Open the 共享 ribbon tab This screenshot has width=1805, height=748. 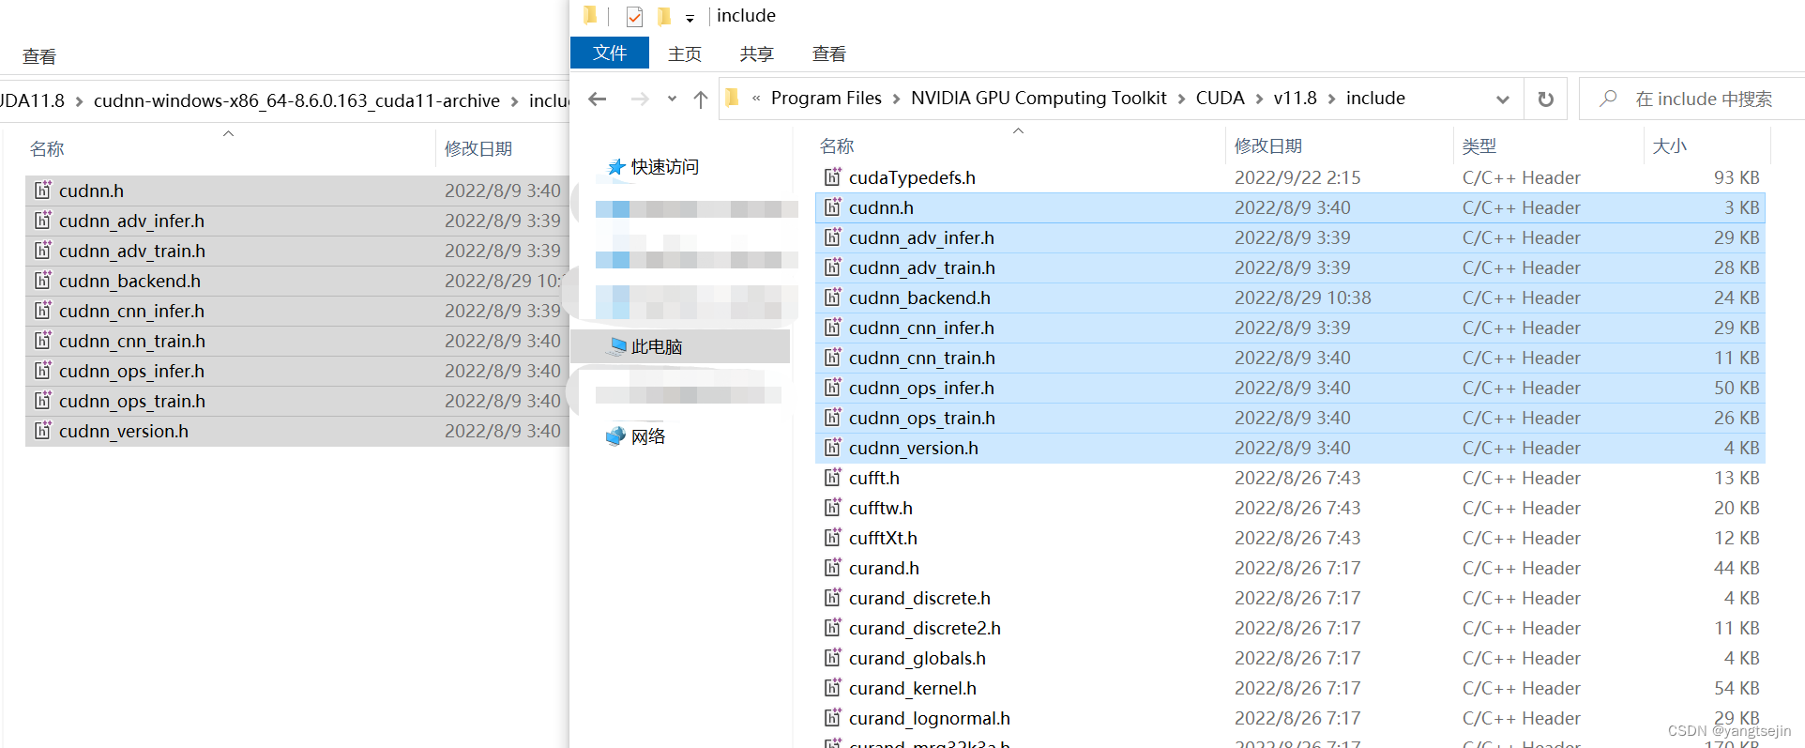(757, 53)
